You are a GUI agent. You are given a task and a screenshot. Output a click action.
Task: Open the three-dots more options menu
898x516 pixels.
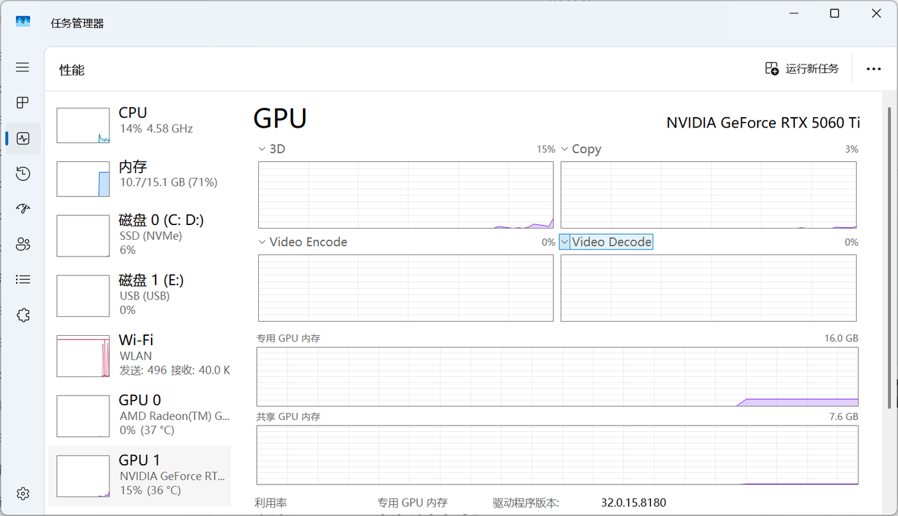click(x=873, y=69)
